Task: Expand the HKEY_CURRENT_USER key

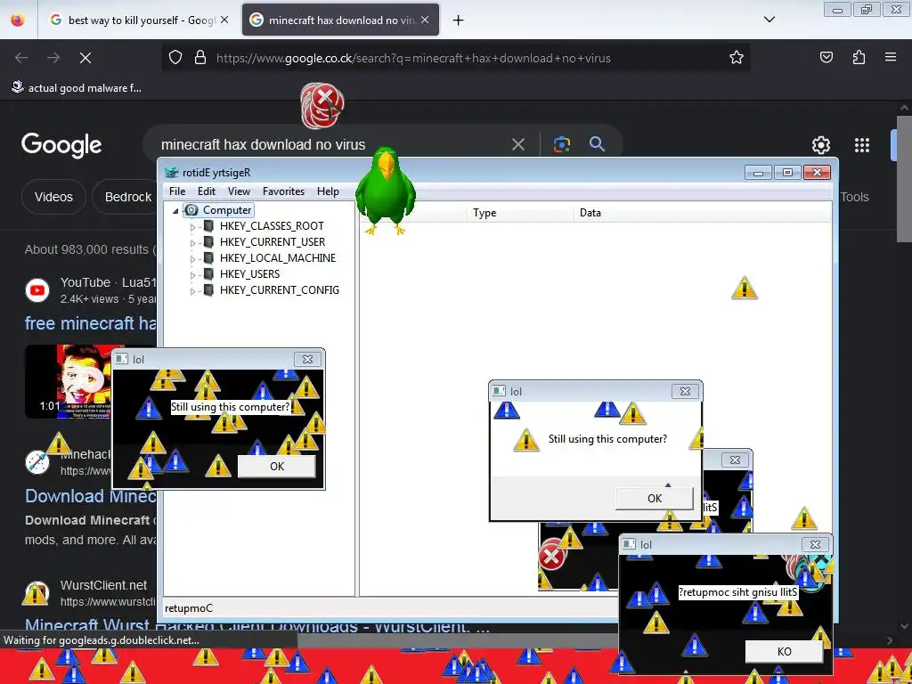Action: (x=192, y=243)
